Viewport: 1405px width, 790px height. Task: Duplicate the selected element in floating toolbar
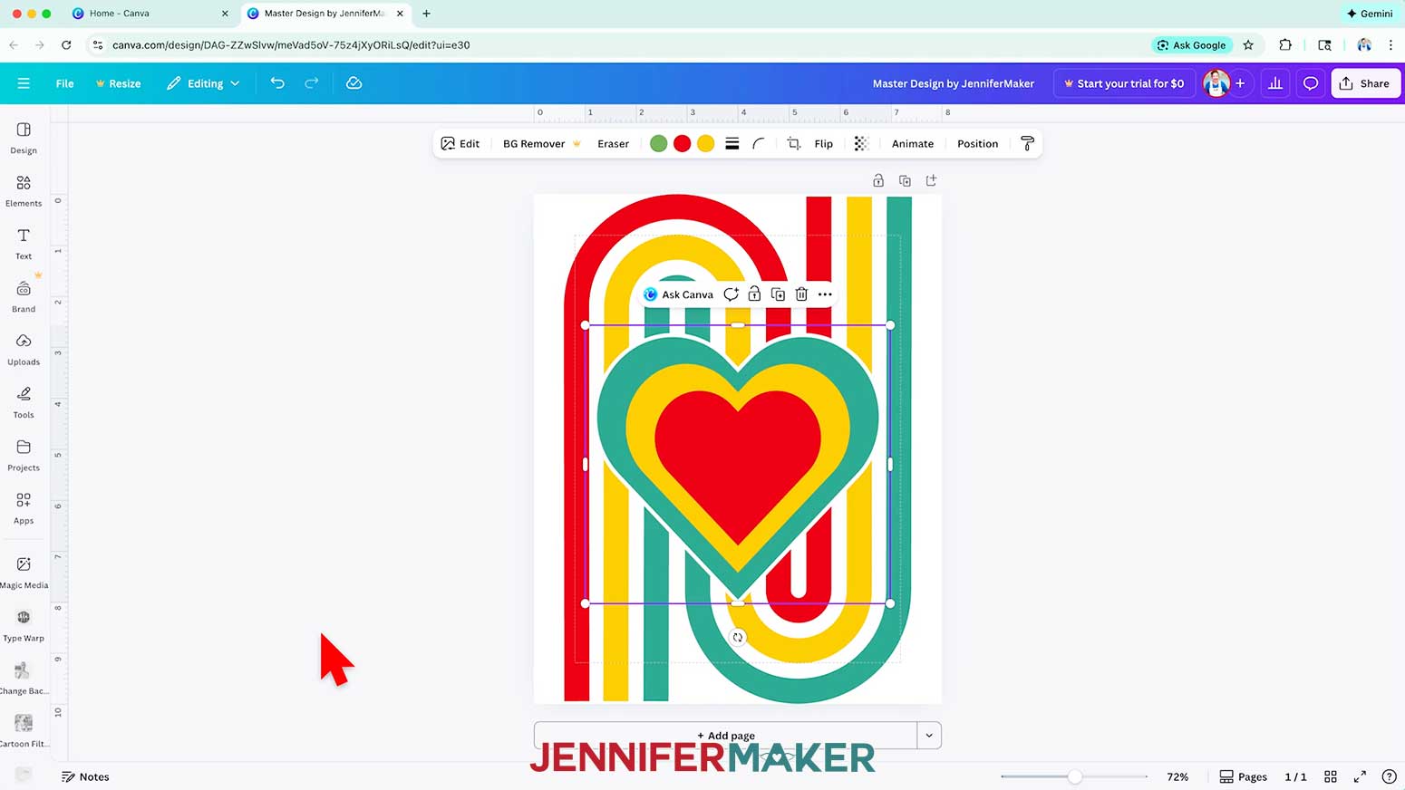[x=778, y=294]
